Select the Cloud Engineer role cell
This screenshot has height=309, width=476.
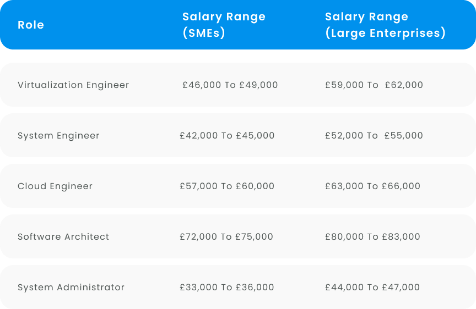55,186
